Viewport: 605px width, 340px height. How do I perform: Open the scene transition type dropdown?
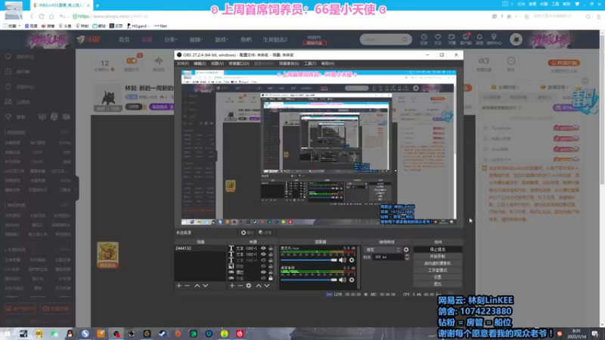tap(383, 250)
